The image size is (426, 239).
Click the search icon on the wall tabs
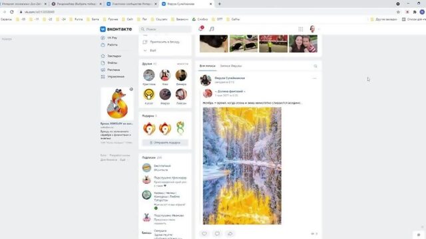pyautogui.click(x=316, y=66)
